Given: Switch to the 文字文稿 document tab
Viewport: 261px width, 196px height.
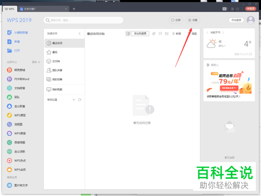Looking at the screenshot, I should (43, 9).
